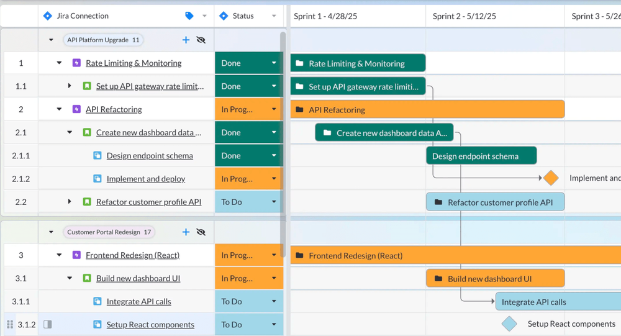Image resolution: width=621 pixels, height=336 pixels.
Task: Click the panel icon in row 3.1.2
Action: [48, 324]
